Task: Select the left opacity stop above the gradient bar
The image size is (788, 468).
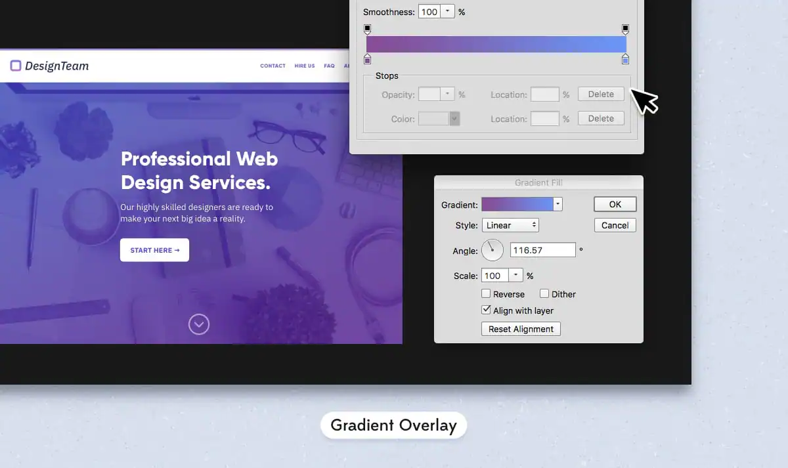Action: tap(368, 29)
